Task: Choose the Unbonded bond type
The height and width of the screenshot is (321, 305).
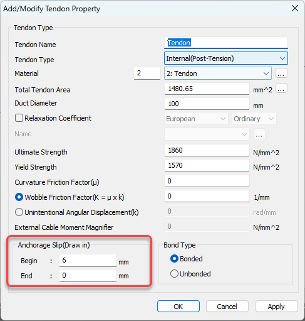Action: point(174,274)
